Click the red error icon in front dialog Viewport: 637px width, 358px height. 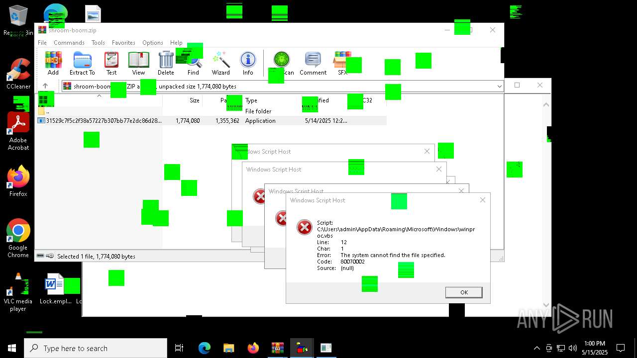click(304, 227)
